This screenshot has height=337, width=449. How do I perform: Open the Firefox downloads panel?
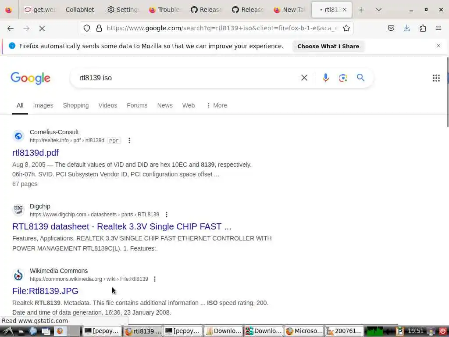point(406,28)
